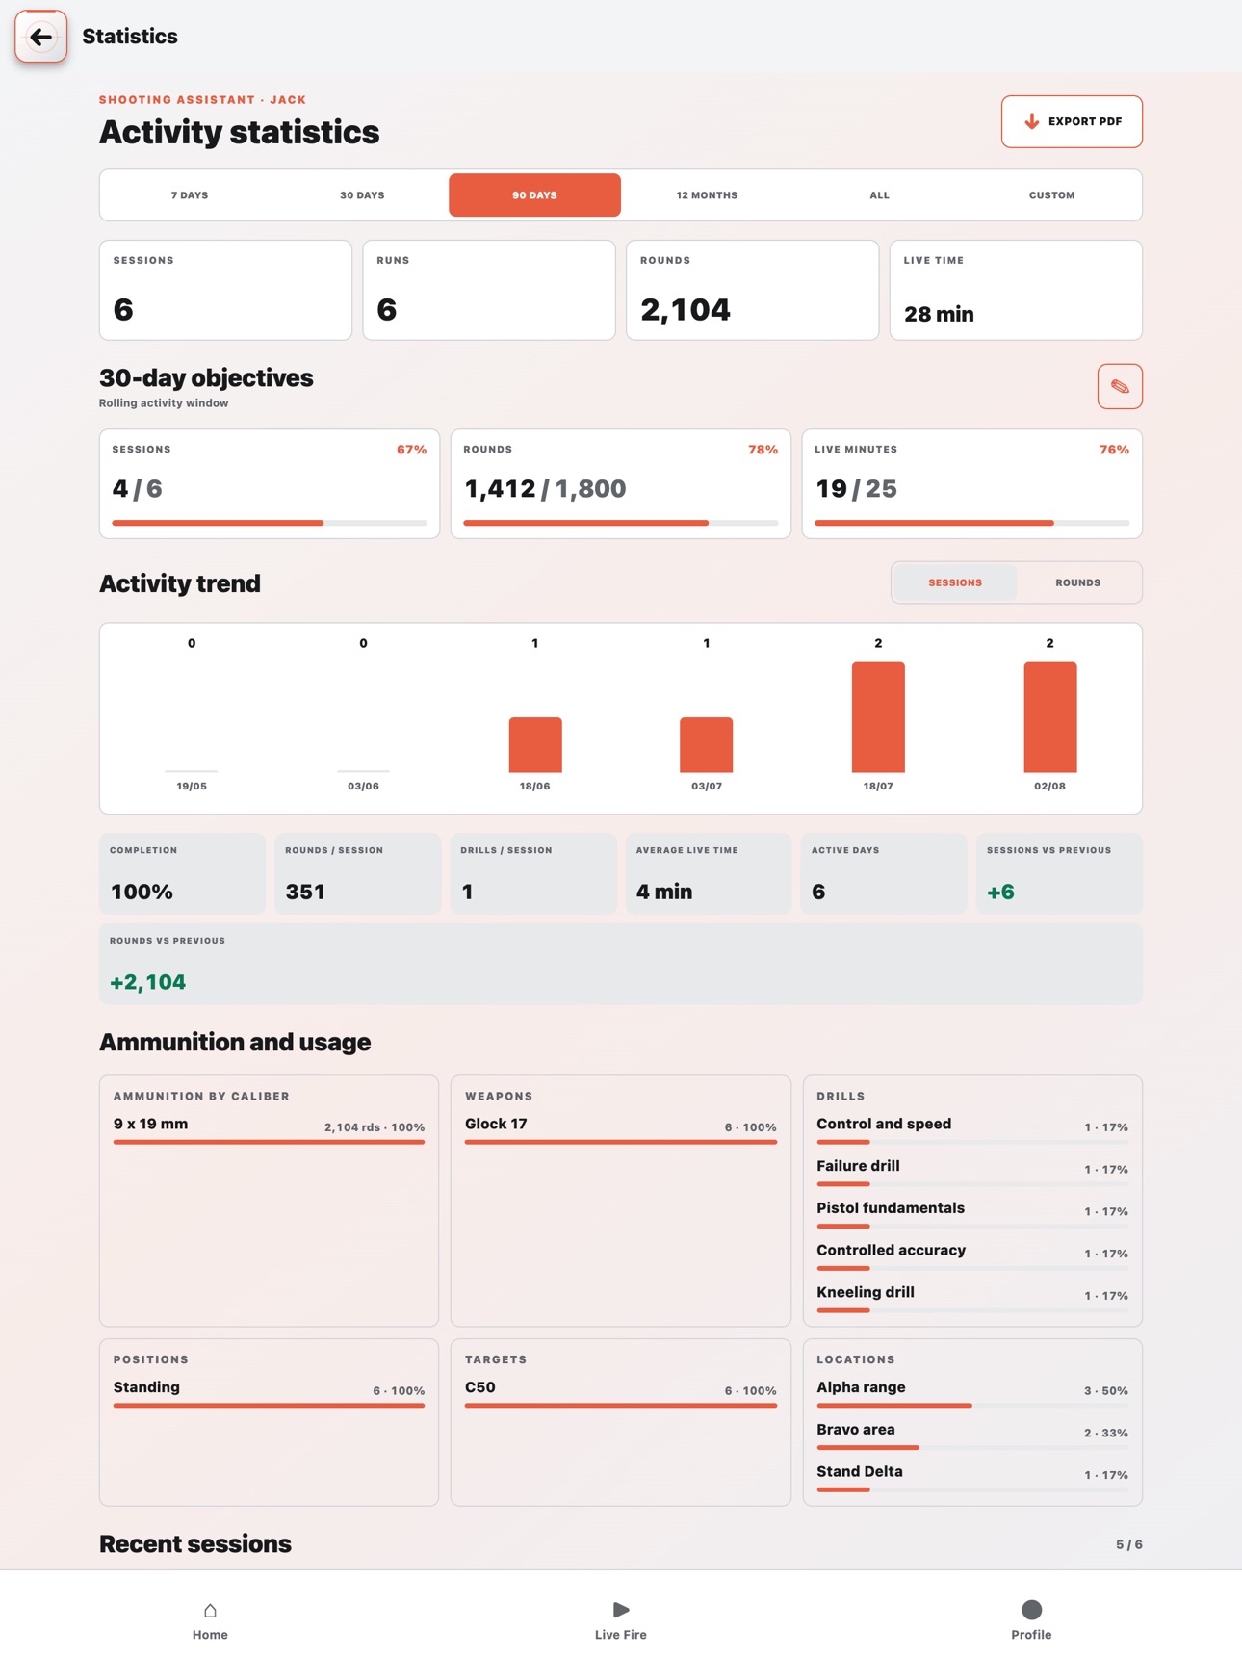Select the Alpha range location

pos(972,1392)
